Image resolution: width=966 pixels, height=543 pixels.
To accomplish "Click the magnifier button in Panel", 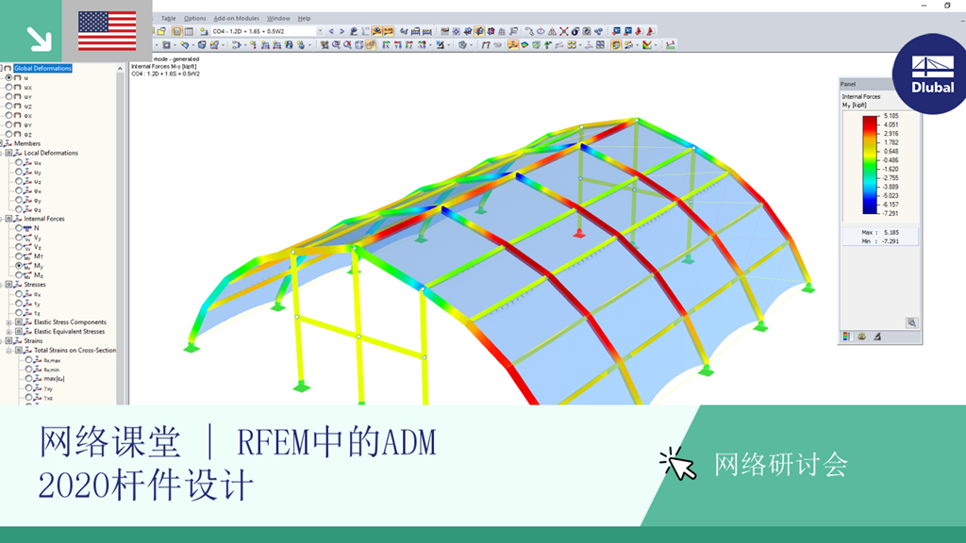I will click(x=912, y=322).
